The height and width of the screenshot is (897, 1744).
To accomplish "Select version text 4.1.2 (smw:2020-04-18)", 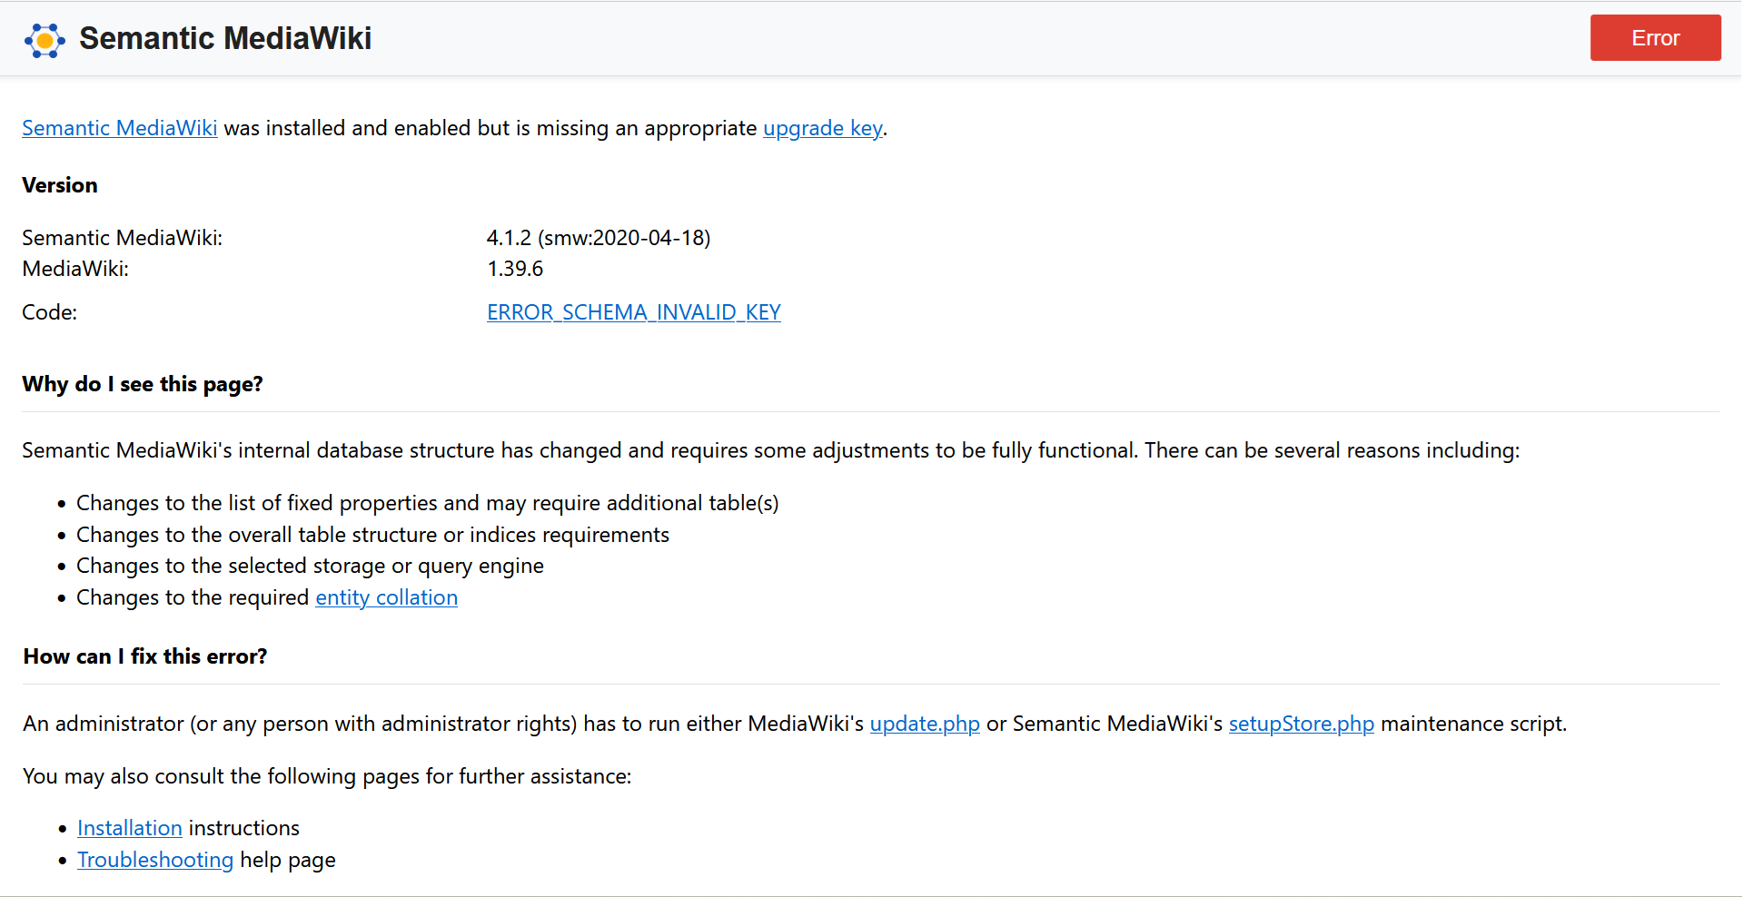I will tap(599, 238).
